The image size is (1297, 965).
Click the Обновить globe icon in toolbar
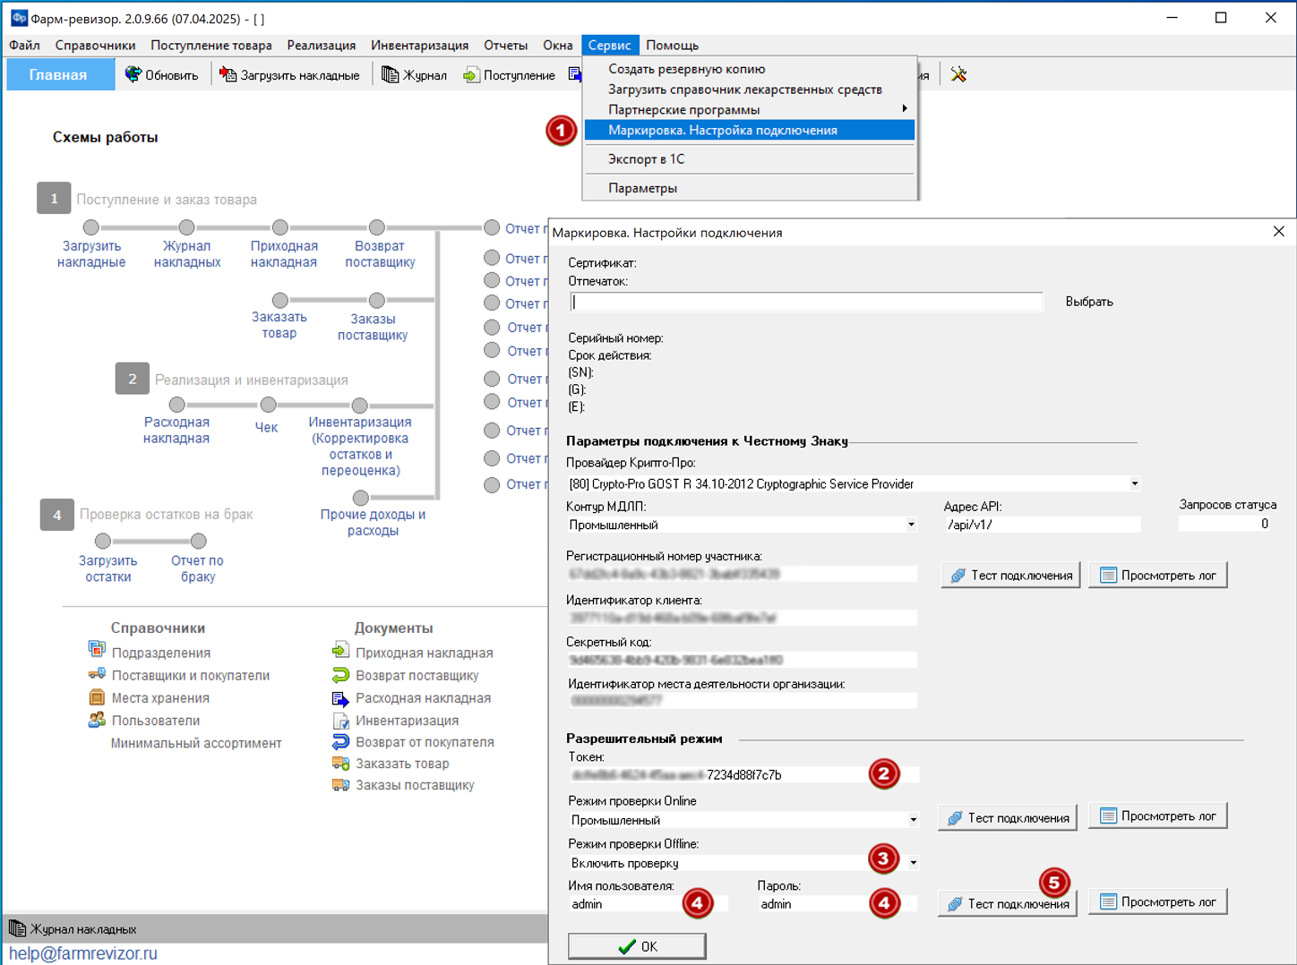click(133, 74)
